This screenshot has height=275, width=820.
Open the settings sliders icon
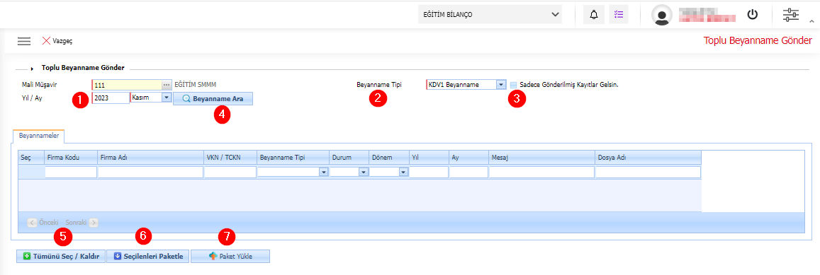790,15
